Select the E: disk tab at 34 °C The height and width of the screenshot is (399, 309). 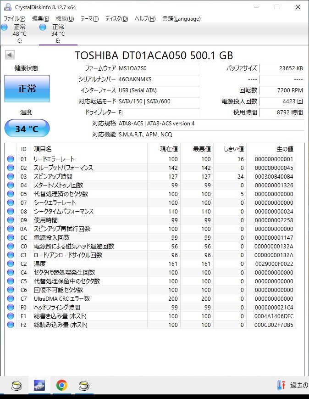tap(58, 34)
